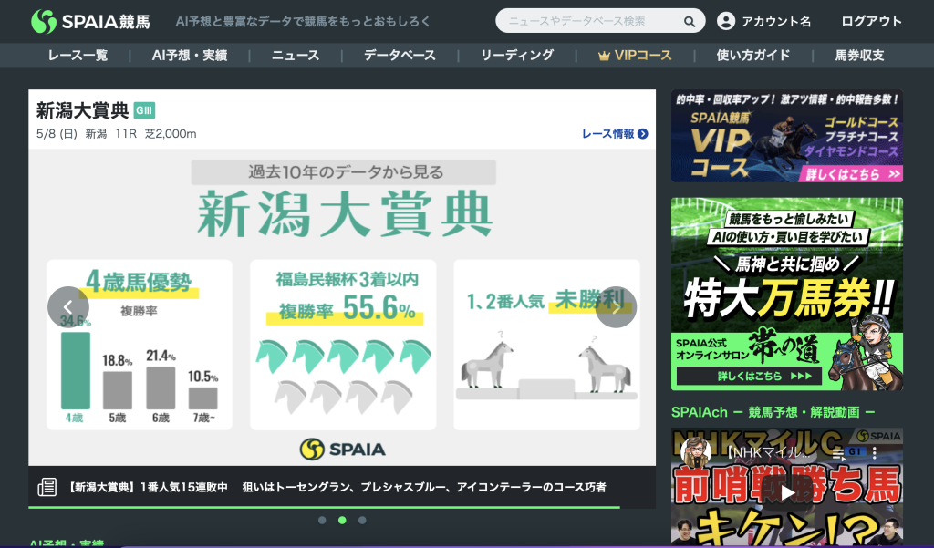Show previous carousel slide
Image resolution: width=934 pixels, height=548 pixels.
pyautogui.click(x=67, y=307)
